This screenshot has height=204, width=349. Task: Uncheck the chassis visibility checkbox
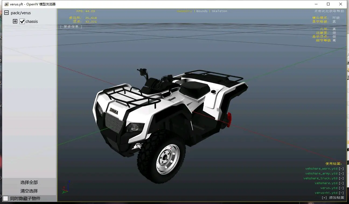tap(22, 21)
